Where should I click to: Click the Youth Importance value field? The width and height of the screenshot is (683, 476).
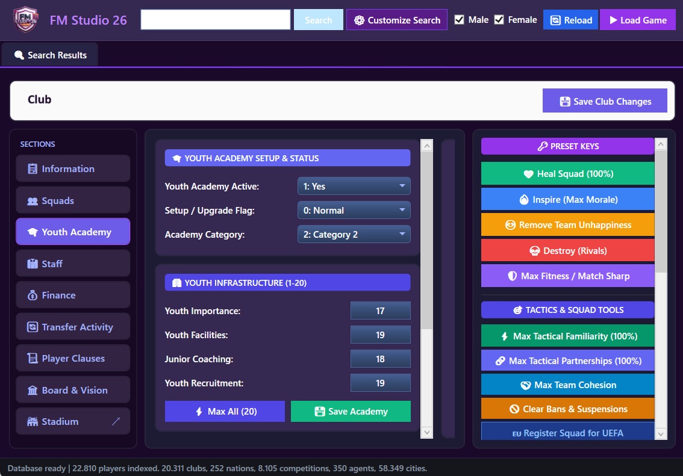(x=380, y=311)
